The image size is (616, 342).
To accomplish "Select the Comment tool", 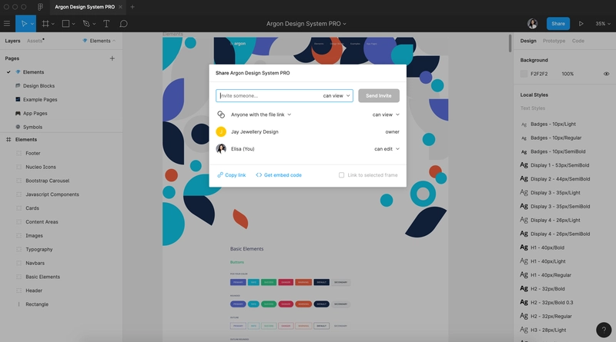I will coord(123,24).
